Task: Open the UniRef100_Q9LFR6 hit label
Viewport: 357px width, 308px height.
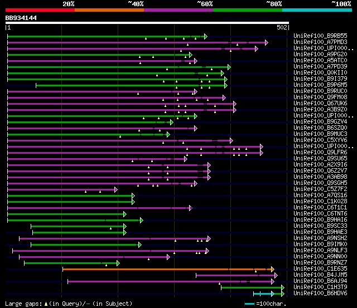Action: tap(320, 152)
